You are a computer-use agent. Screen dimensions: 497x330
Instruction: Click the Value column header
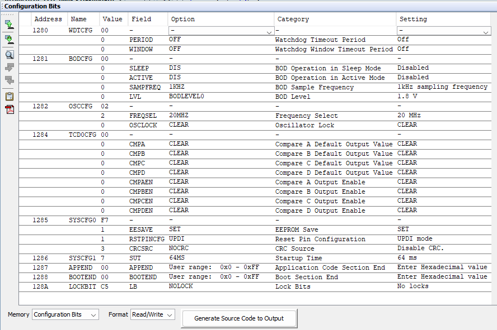coord(112,20)
